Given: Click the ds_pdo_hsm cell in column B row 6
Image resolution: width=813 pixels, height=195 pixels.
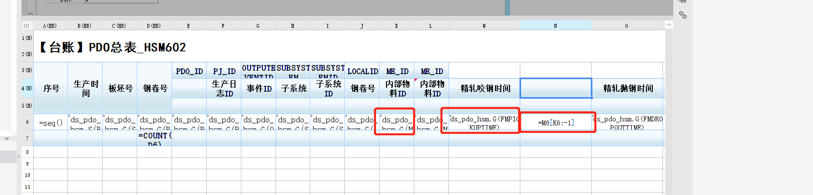Looking at the screenshot, I should (86, 122).
